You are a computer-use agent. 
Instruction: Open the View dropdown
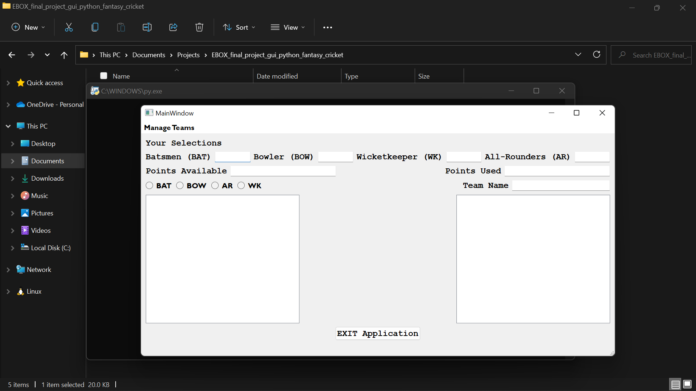pos(287,27)
